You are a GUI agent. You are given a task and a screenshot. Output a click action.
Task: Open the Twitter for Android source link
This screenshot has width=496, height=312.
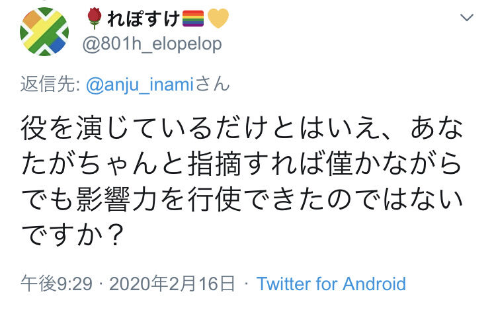coord(331,284)
